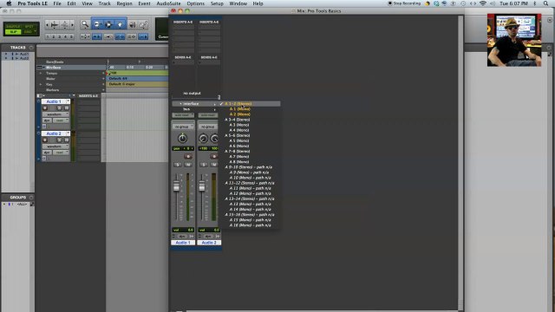Click the Audio 1 pan knob in mixer
The height and width of the screenshot is (312, 555).
[x=182, y=139]
